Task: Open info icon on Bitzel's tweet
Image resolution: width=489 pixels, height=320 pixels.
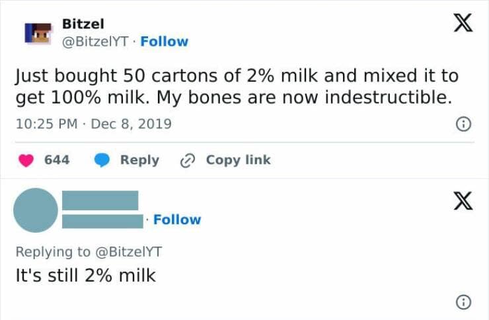Action: (464, 124)
